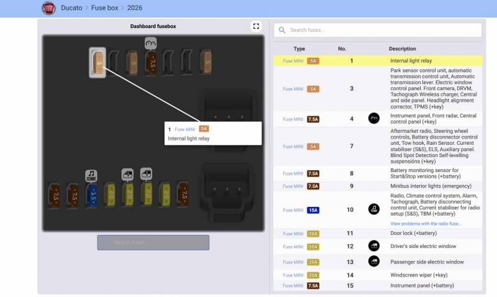Select the Driver's side electric window row
The height and width of the screenshot is (297, 497).
point(378,246)
